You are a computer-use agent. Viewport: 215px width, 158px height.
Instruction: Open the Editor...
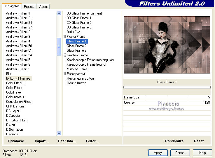92,141
